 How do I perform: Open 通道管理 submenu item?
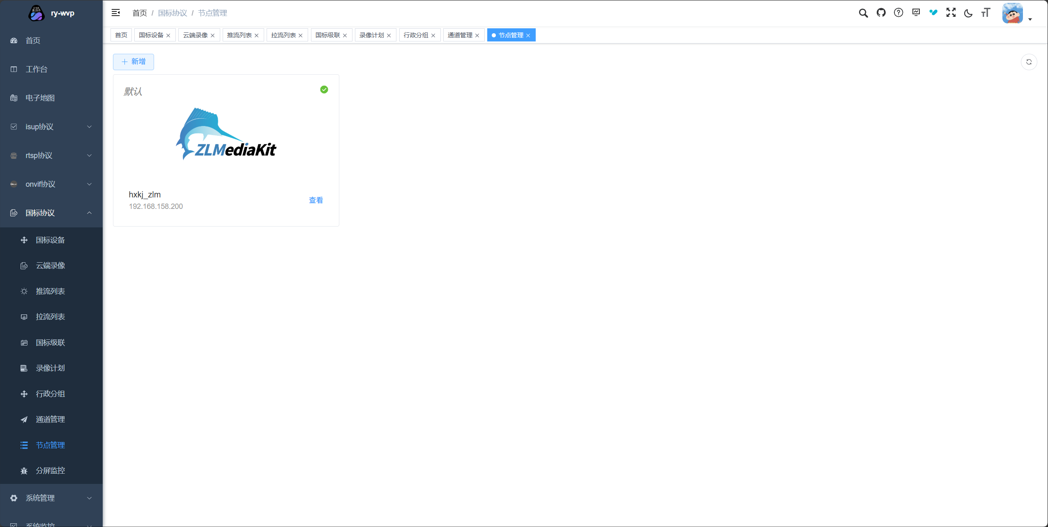pos(51,419)
